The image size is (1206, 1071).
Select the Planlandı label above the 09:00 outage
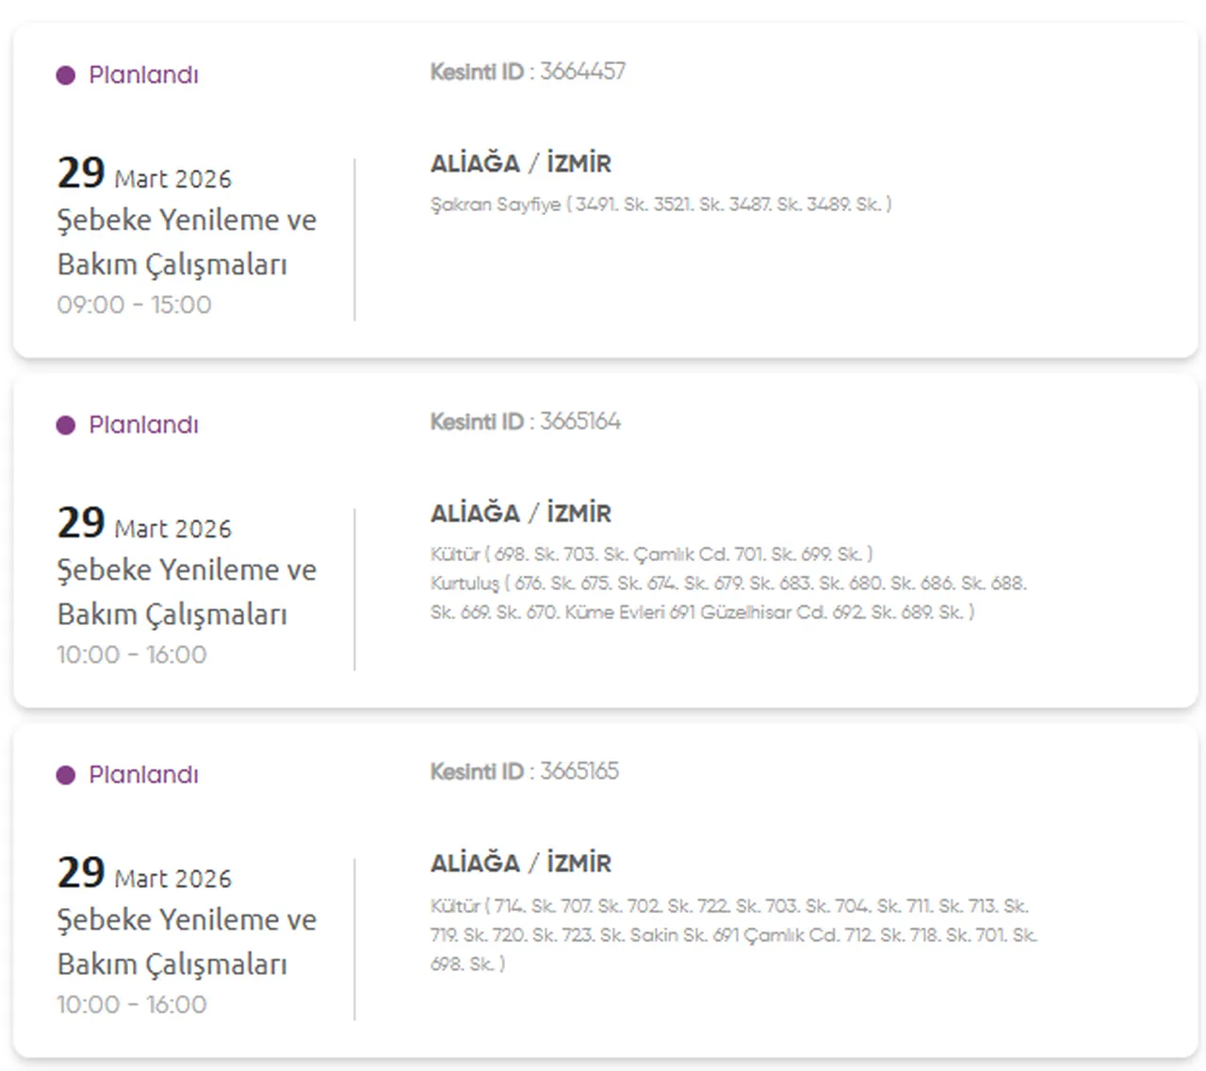(x=143, y=75)
